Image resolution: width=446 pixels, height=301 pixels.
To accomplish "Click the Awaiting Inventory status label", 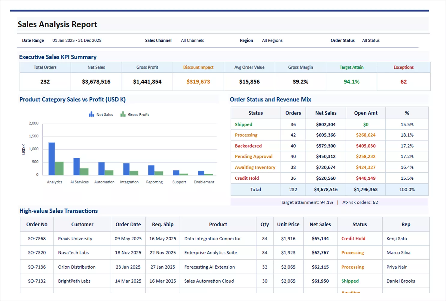I will [255, 167].
